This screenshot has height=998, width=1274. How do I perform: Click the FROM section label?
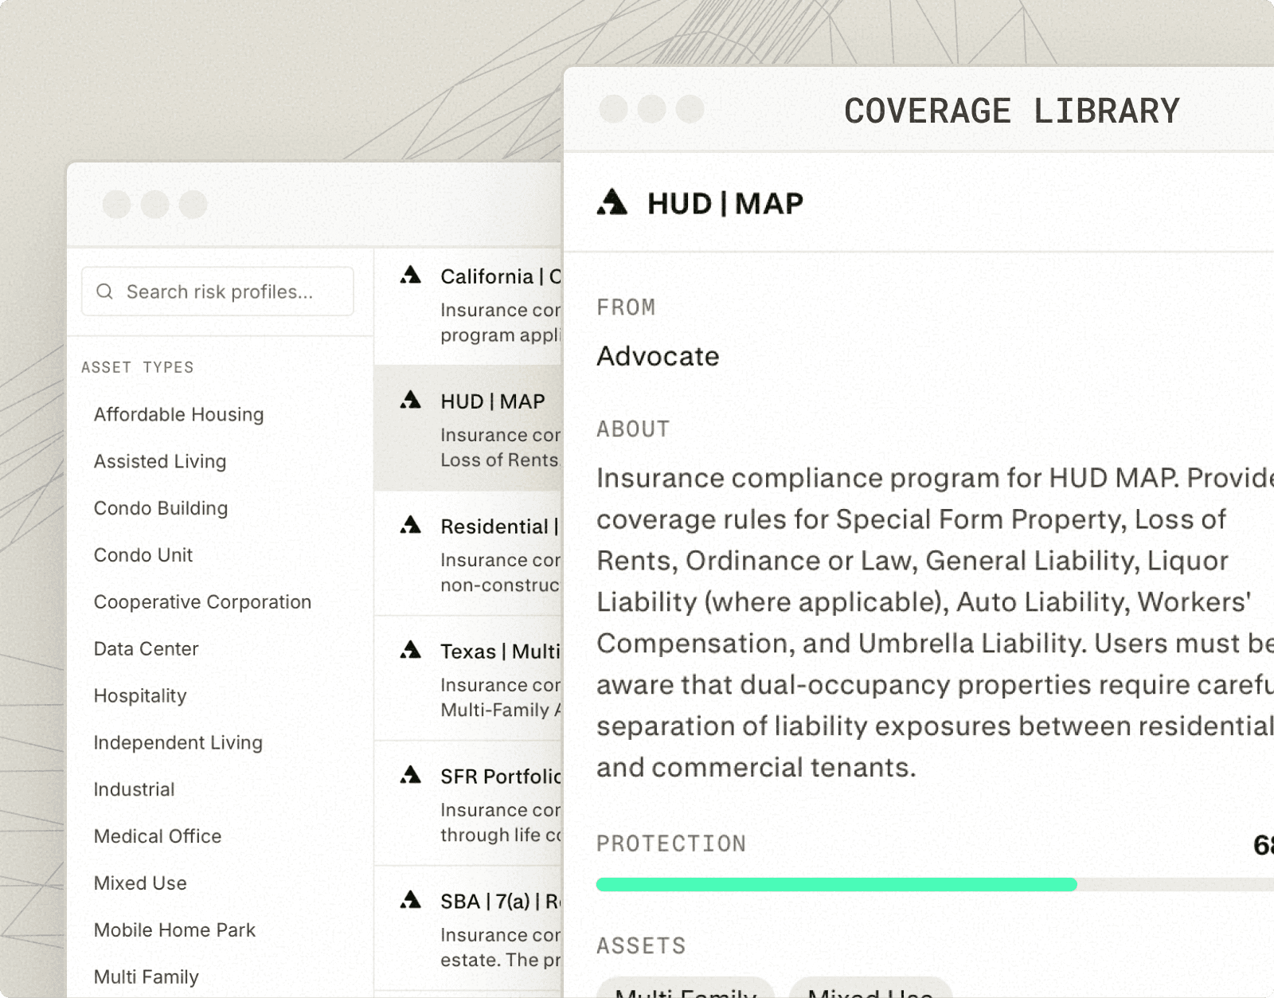(626, 307)
